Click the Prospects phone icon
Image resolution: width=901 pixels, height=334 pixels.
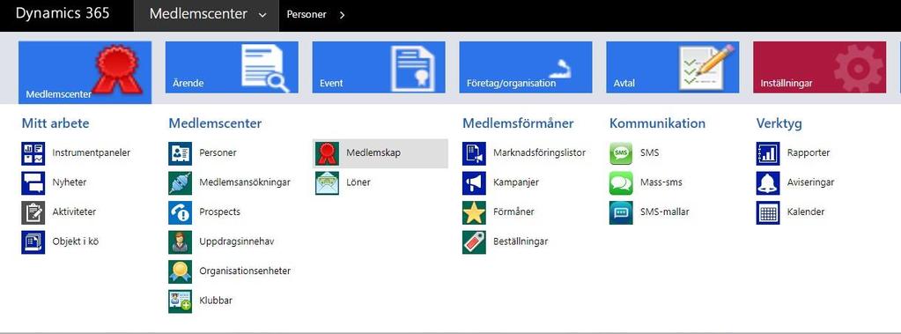tap(180, 212)
